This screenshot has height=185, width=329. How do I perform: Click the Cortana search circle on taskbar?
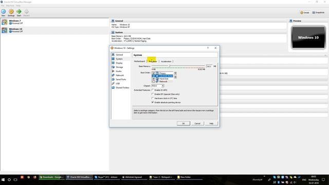pyautogui.click(x=9, y=180)
